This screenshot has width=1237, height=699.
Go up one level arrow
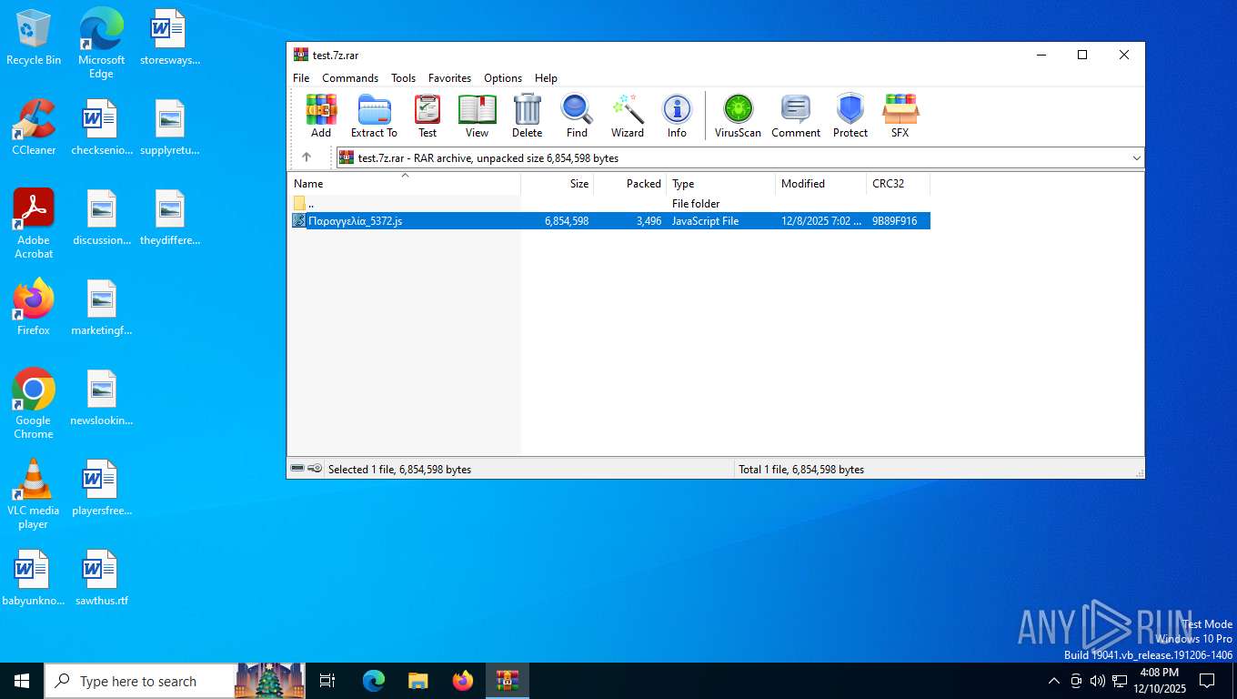pos(307,157)
